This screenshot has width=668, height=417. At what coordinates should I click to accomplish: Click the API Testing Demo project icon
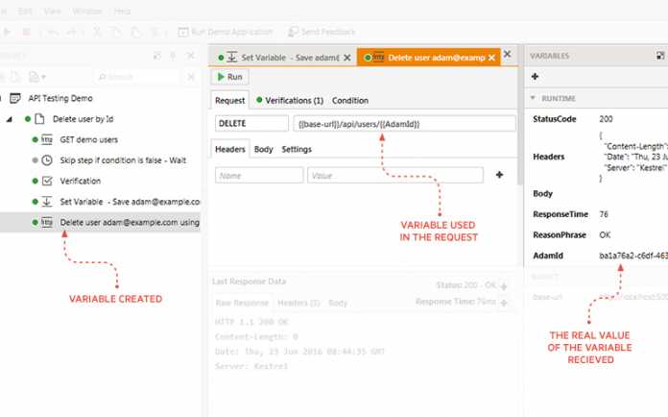(x=16, y=98)
